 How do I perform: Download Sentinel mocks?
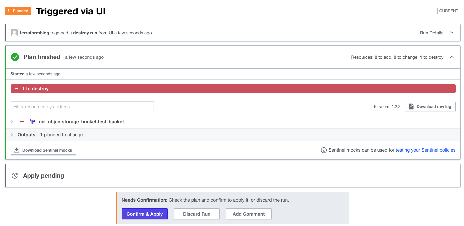click(44, 150)
